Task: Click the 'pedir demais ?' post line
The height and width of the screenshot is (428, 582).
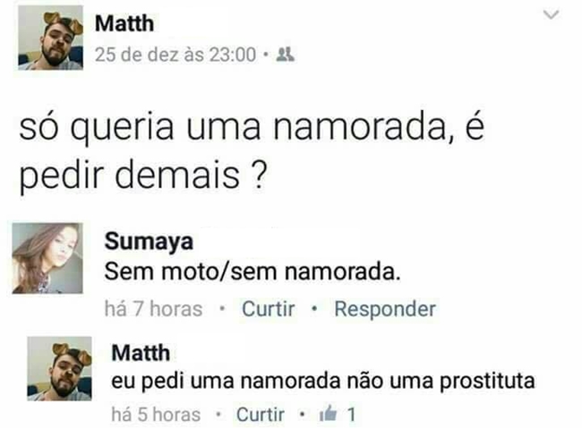Action: (143, 175)
